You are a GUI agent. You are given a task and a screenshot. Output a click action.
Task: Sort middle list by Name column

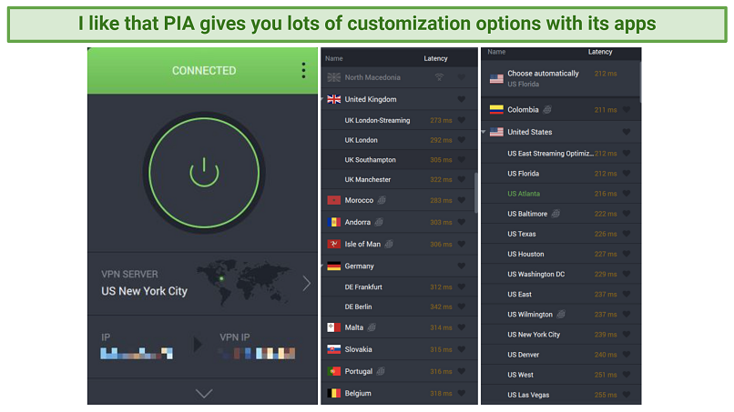pyautogui.click(x=334, y=58)
